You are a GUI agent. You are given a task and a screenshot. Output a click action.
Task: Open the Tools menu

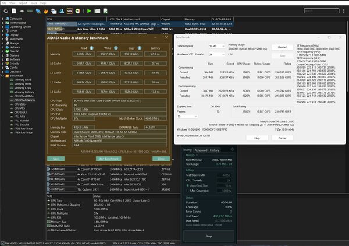[34, 3]
